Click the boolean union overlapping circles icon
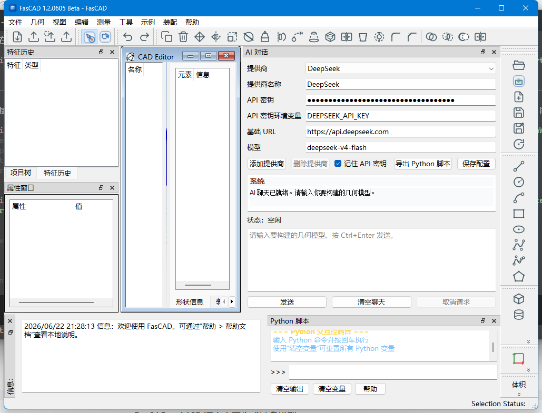 tap(431, 37)
